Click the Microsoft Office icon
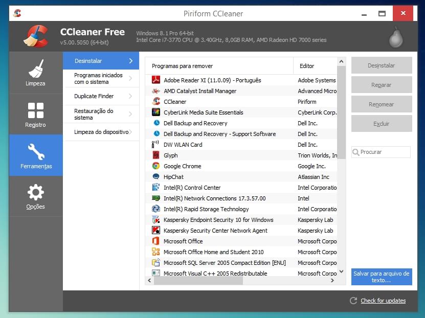425x318 pixels. [x=156, y=241]
